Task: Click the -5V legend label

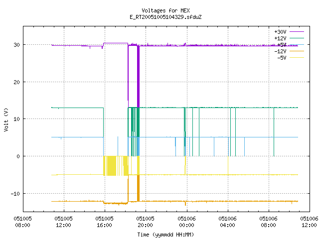Action: tap(282, 58)
